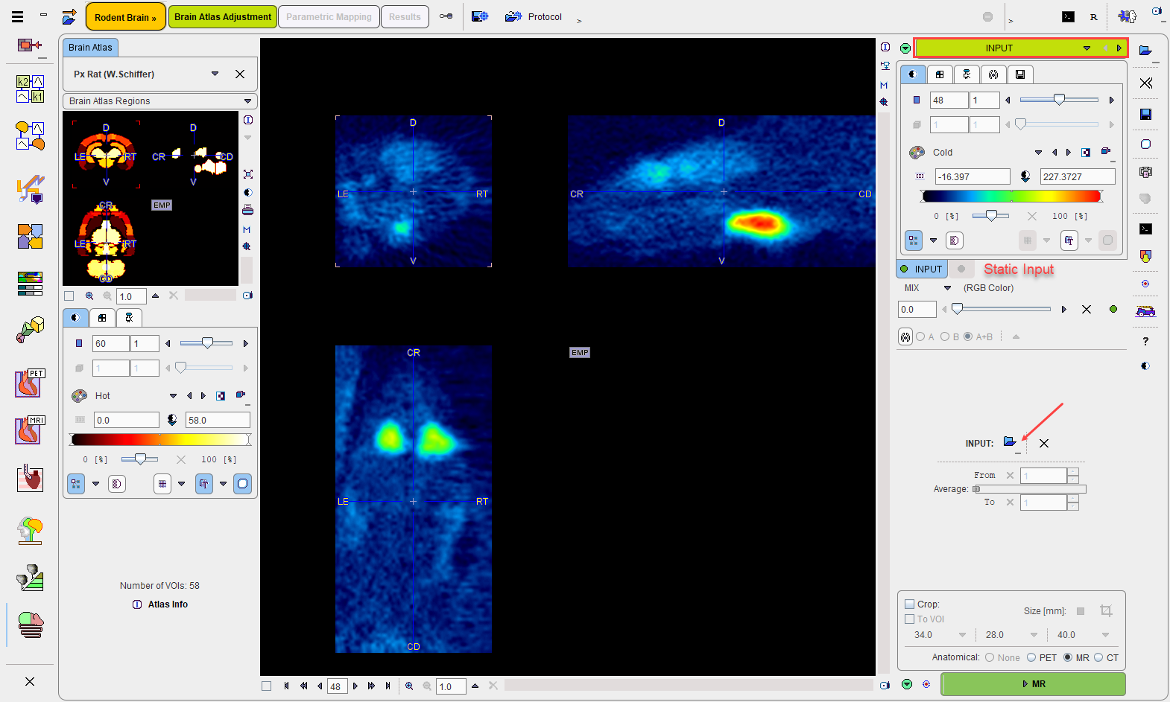Open the console icon in top bar
Viewport: 1170px width, 702px height.
click(x=1068, y=16)
